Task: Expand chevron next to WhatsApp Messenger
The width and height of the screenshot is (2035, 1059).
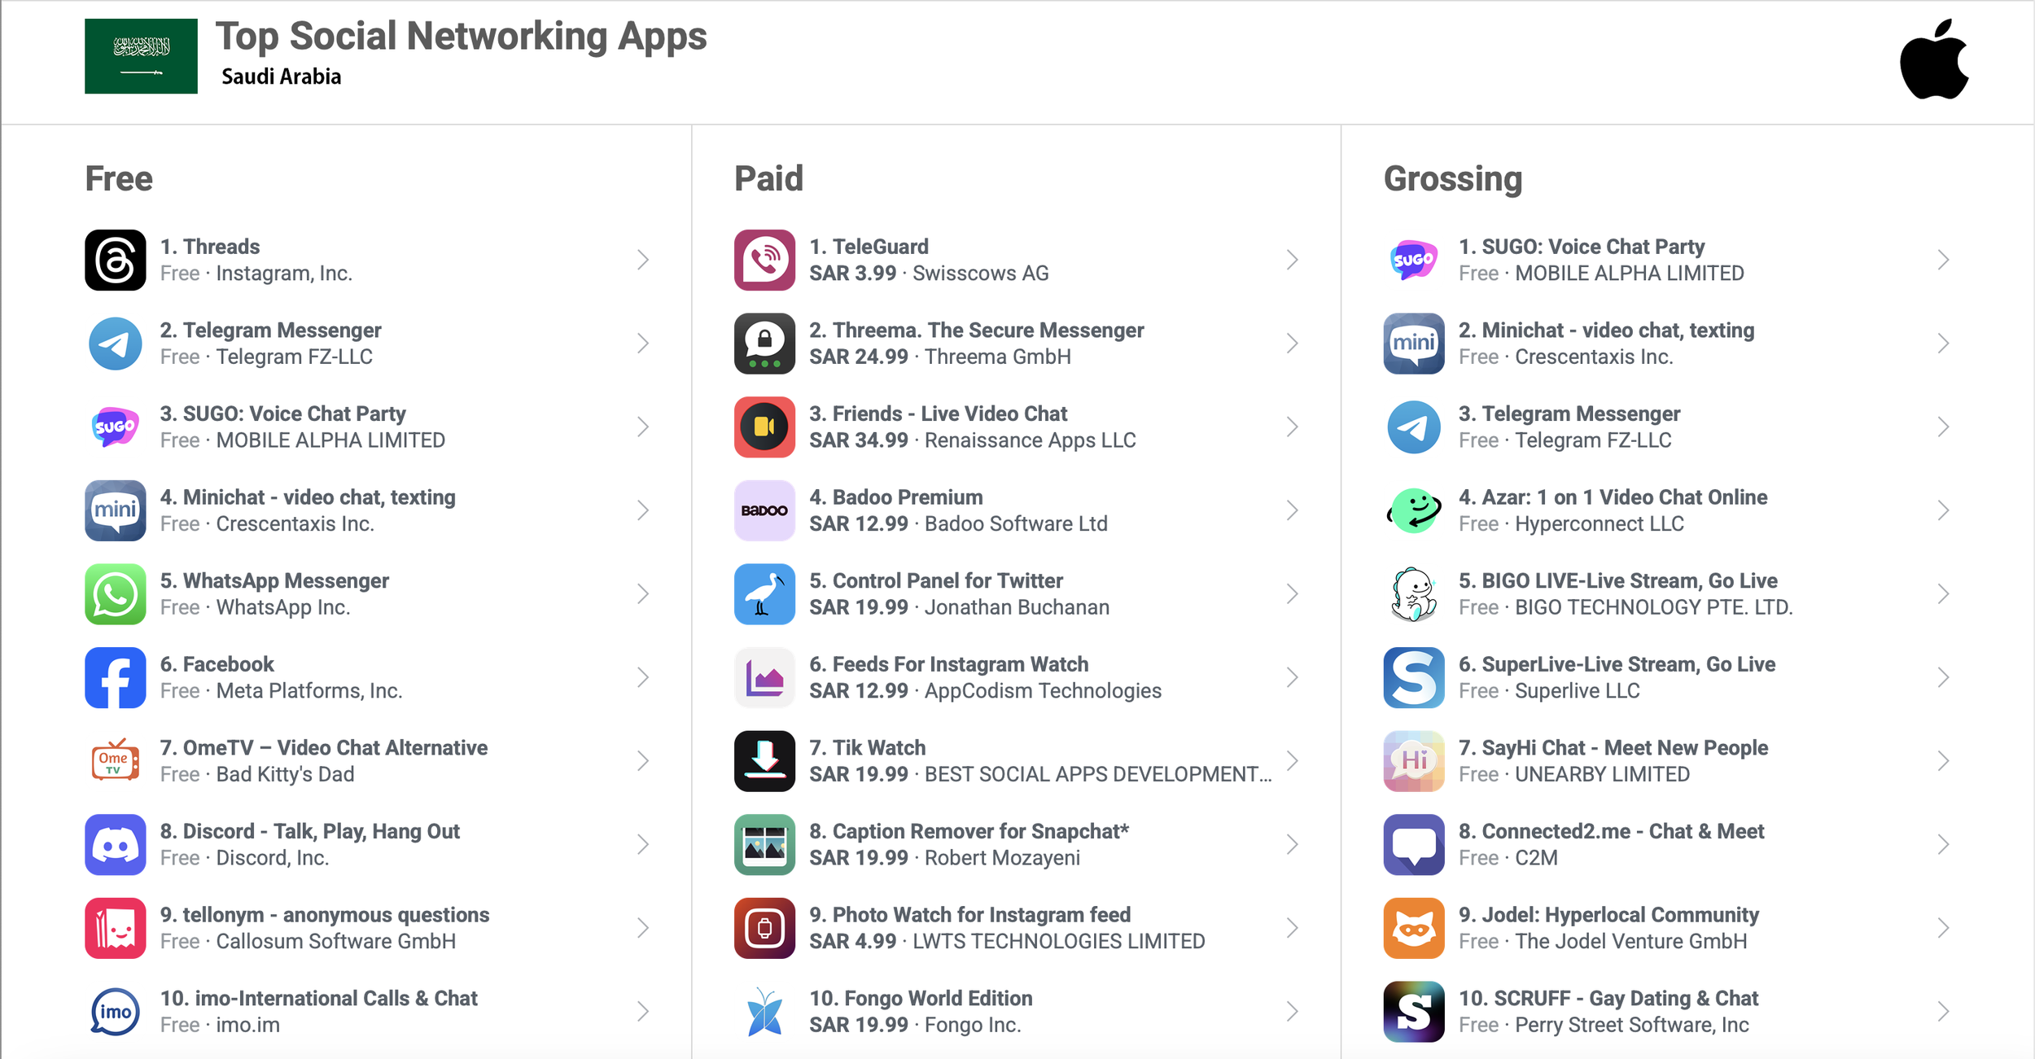Action: coord(642,594)
